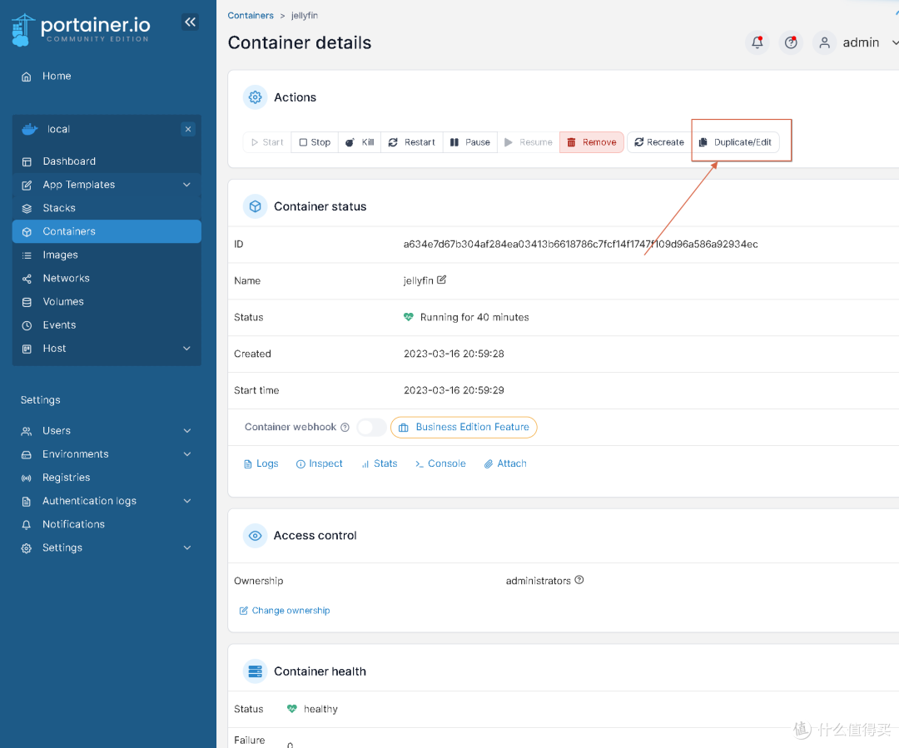The image size is (899, 748).
Task: Expand the App Templates submenu
Action: click(186, 185)
